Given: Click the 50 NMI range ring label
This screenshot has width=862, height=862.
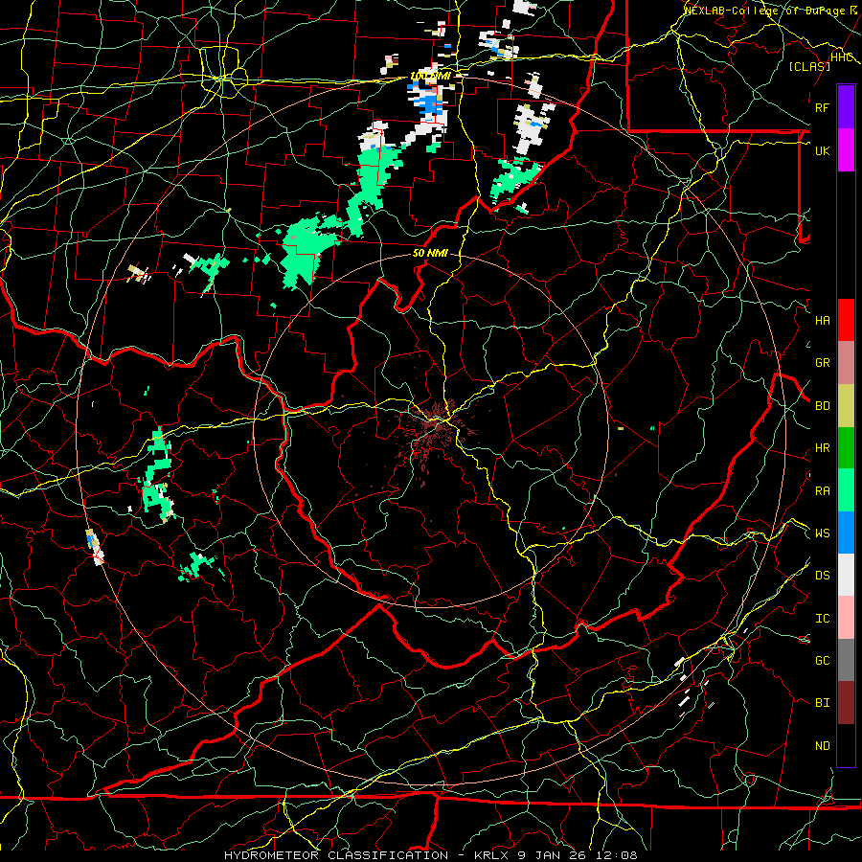Looking at the screenshot, I should [430, 254].
